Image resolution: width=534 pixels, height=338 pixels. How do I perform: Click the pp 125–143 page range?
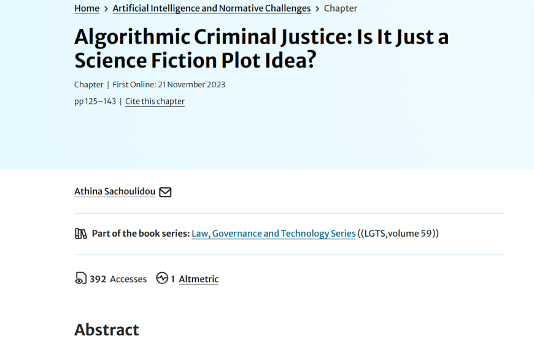95,101
